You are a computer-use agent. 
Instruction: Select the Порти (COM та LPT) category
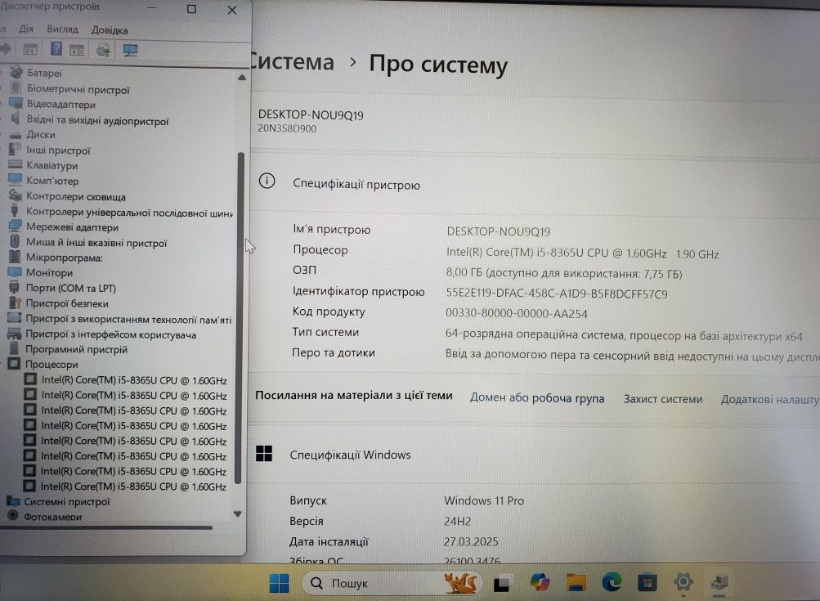click(70, 288)
